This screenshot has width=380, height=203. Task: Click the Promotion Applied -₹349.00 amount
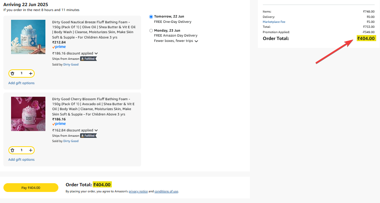click(368, 32)
